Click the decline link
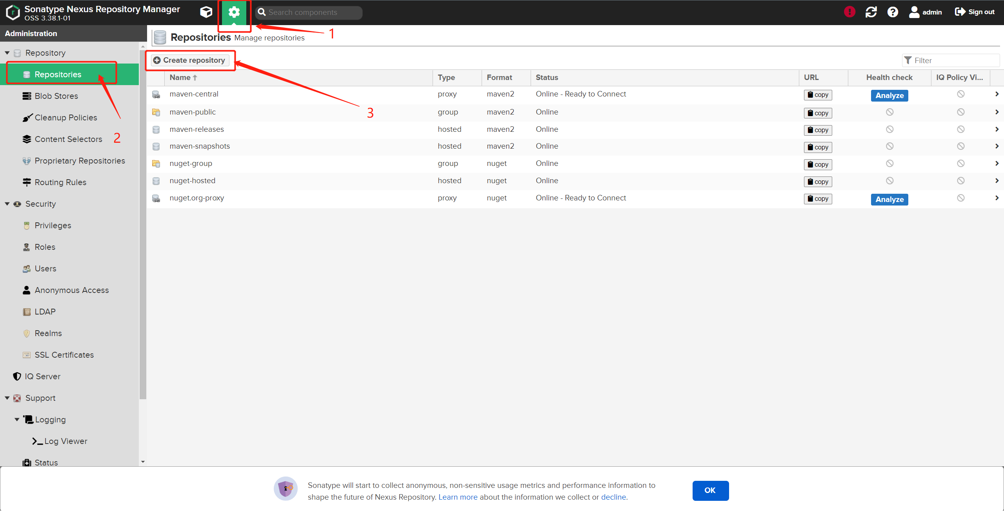Screen dimensions: 1004x522 [x=613, y=497]
